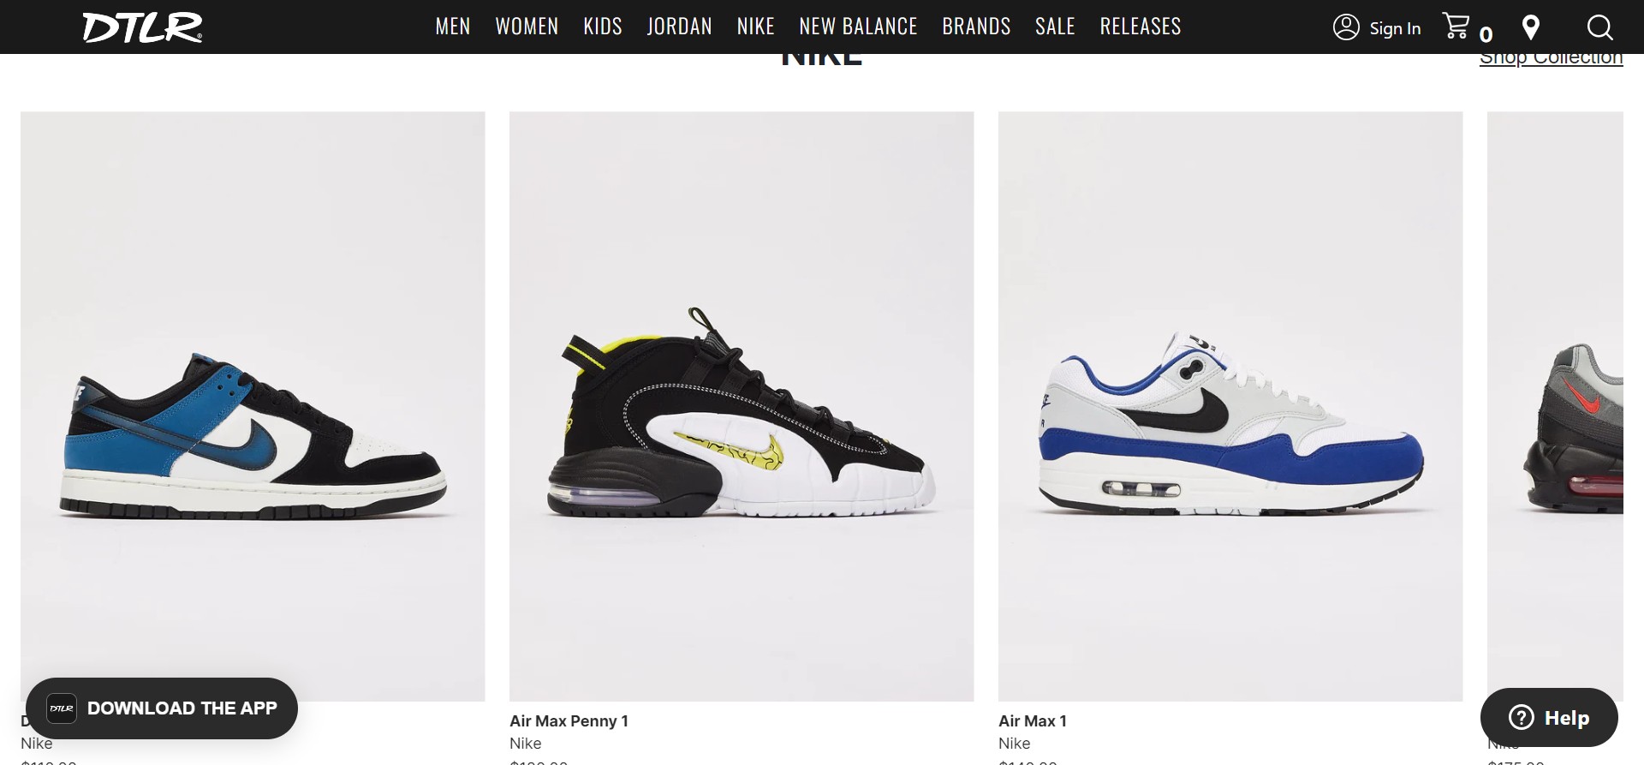Open the JORDAN menu item
This screenshot has height=765, width=1644.
click(680, 27)
